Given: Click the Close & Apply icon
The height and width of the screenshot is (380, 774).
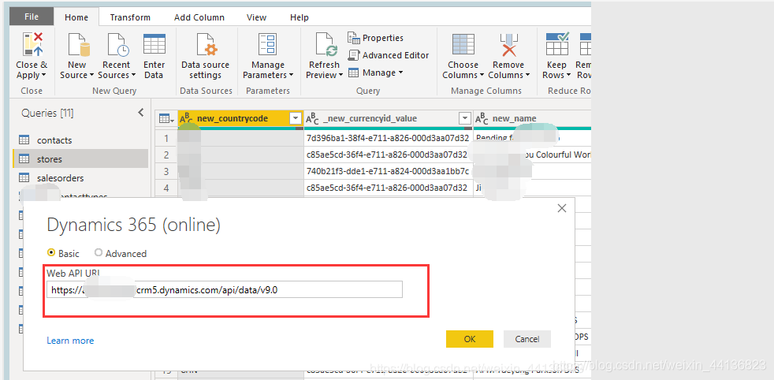Looking at the screenshot, I should [32, 44].
